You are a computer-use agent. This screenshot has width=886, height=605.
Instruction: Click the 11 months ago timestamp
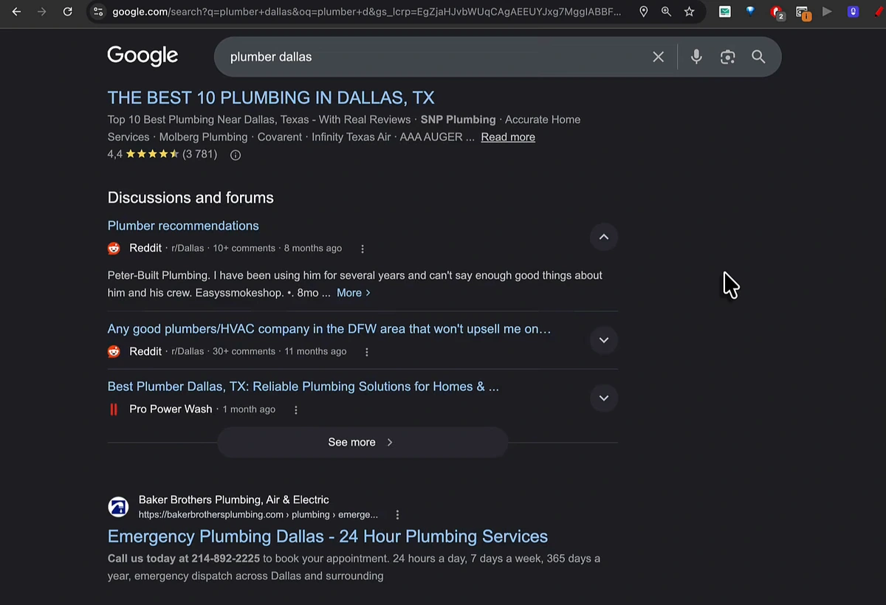[x=315, y=352]
